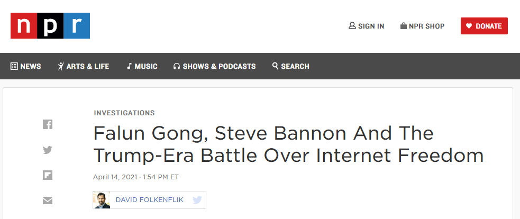Click the search magnifier icon
The height and width of the screenshot is (219, 520).
[275, 66]
